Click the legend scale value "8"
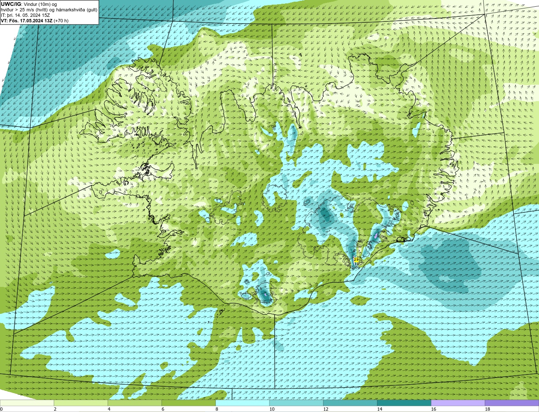This screenshot has width=539, height=412. click(217, 409)
